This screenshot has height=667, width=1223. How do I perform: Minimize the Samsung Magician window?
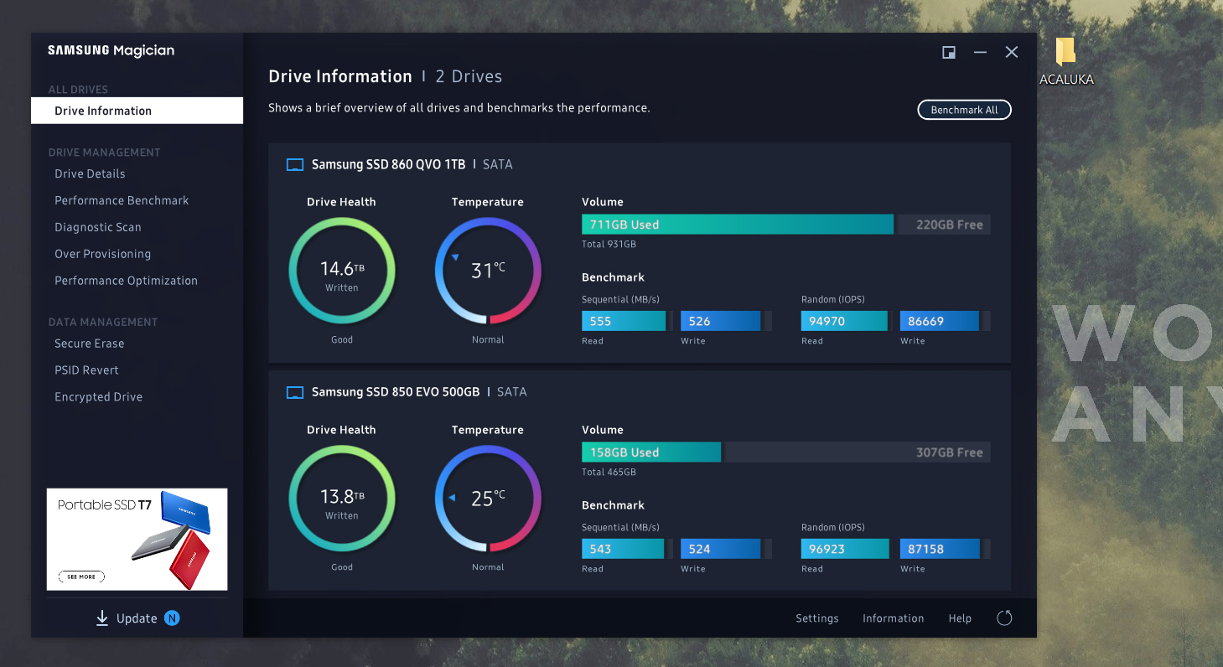point(980,52)
